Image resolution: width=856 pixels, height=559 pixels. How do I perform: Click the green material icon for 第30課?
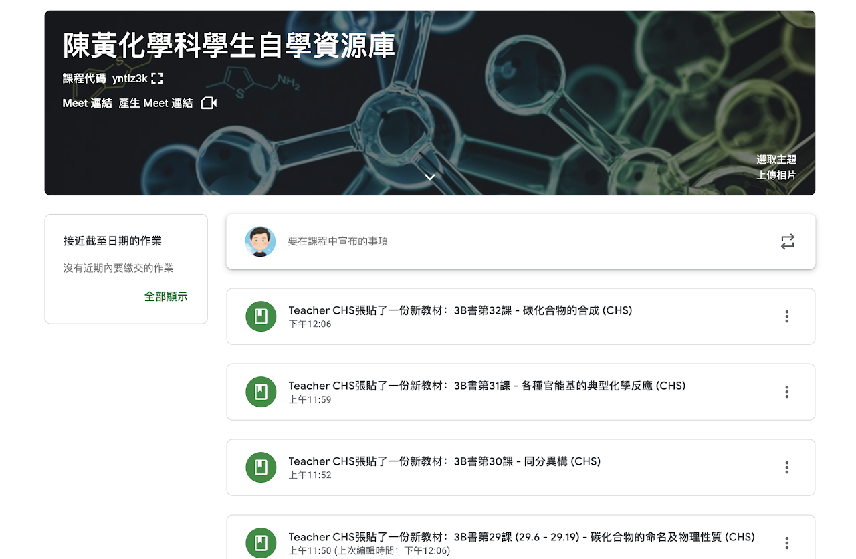(x=261, y=467)
